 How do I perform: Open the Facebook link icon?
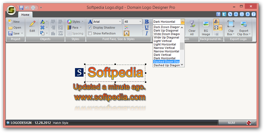click(x=218, y=14)
